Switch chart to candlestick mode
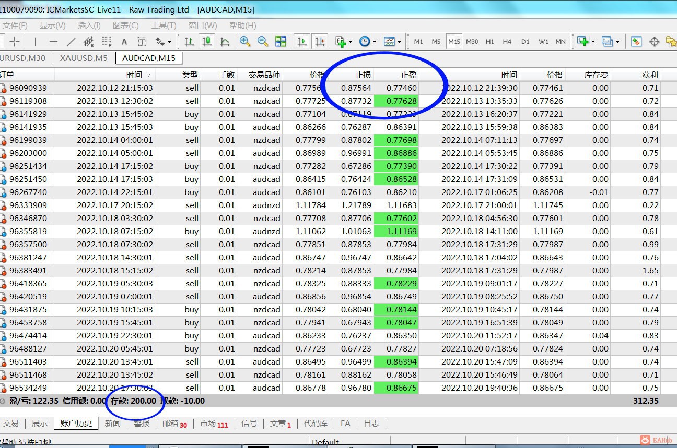The width and height of the screenshot is (677, 448). (207, 42)
